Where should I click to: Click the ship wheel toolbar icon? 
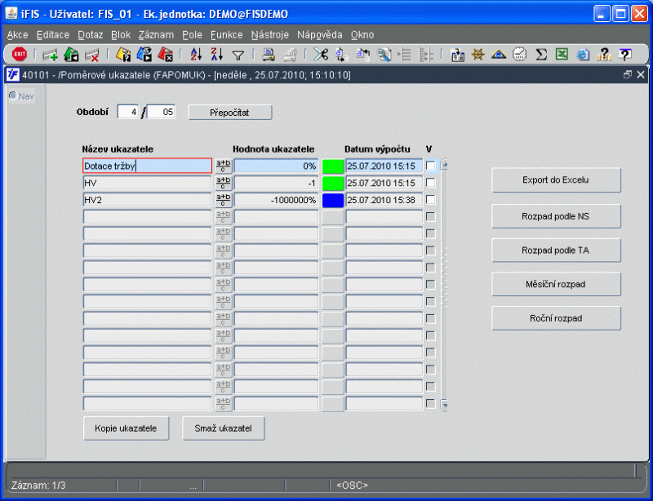pos(478,54)
